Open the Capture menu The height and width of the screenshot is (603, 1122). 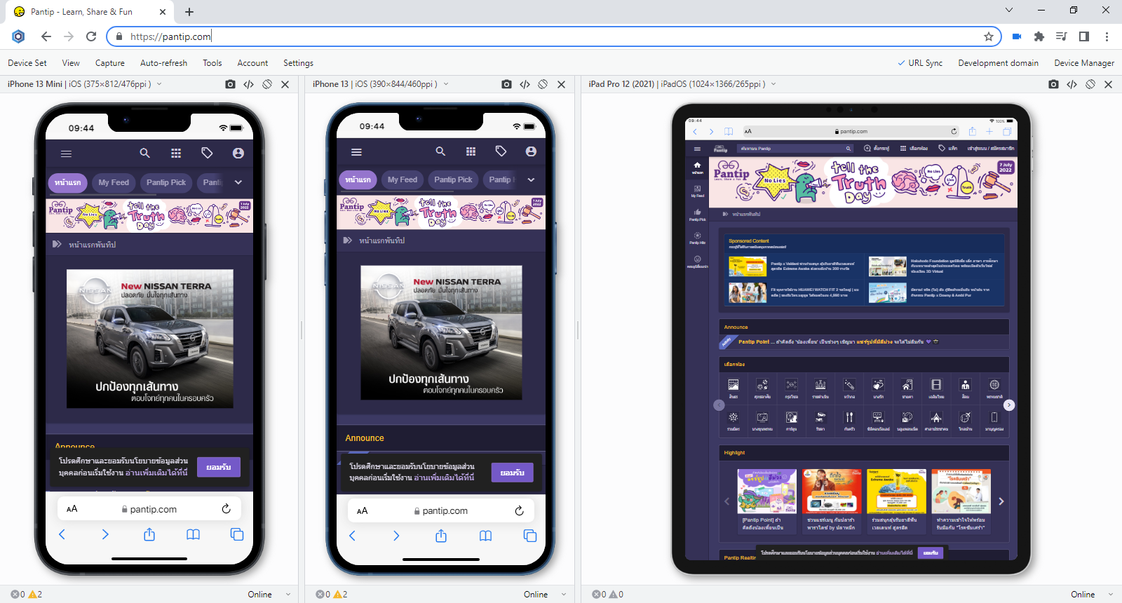[109, 63]
